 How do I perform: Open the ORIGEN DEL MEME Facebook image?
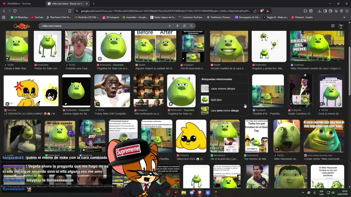317,46
